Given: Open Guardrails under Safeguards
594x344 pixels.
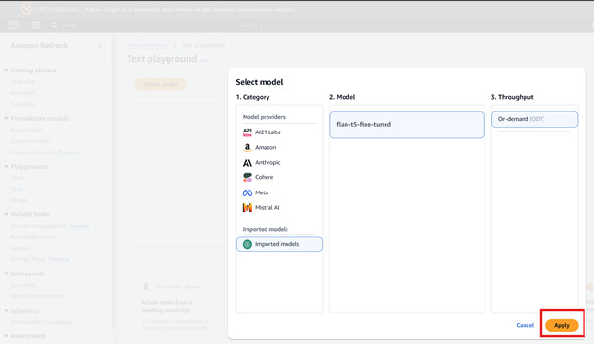Looking at the screenshot, I should click(24, 285).
